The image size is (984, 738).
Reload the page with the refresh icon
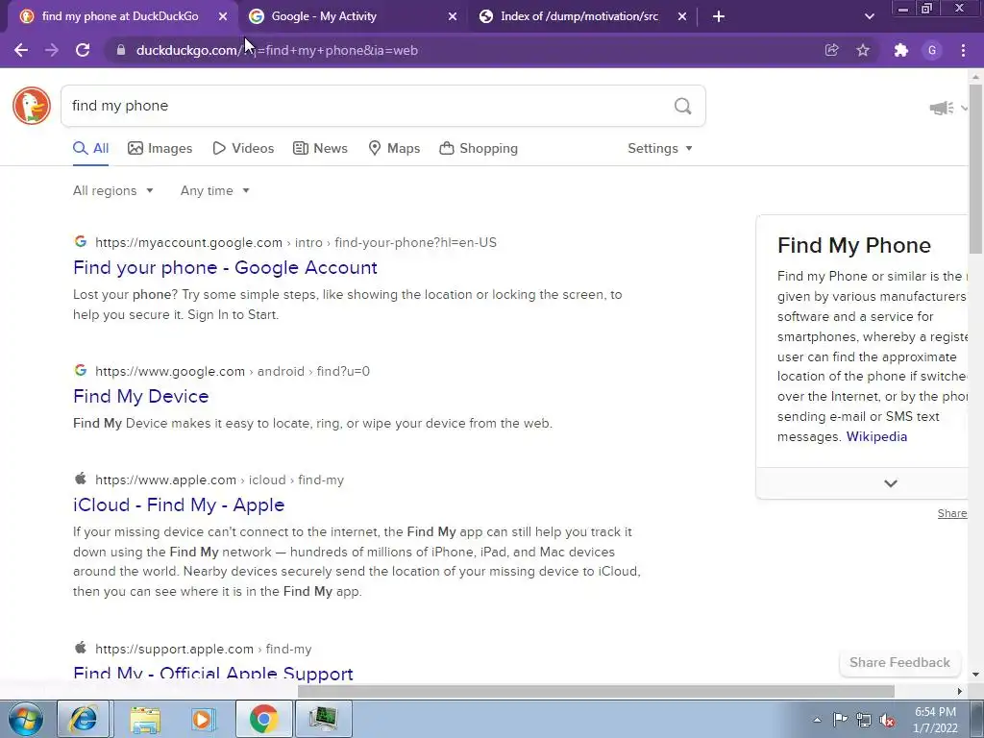tap(83, 50)
